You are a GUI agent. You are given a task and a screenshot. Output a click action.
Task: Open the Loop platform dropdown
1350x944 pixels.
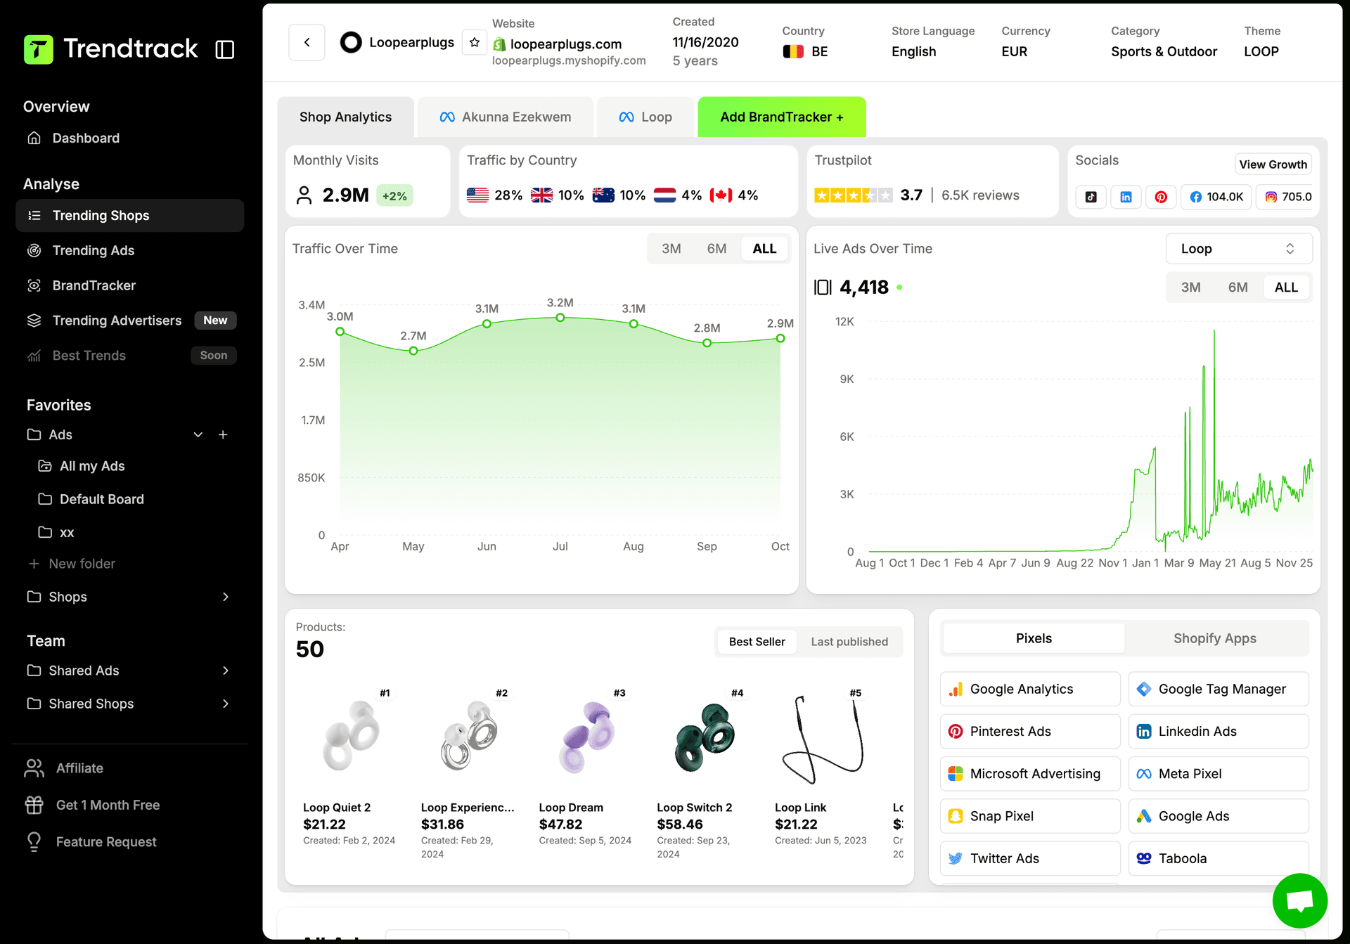pyautogui.click(x=1238, y=248)
